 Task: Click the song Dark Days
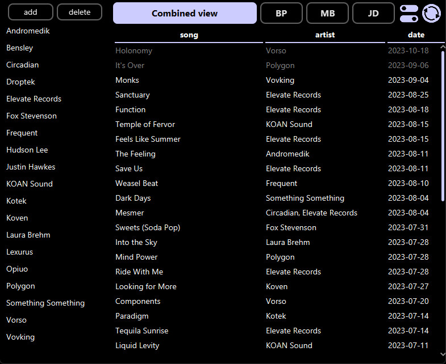click(x=133, y=198)
